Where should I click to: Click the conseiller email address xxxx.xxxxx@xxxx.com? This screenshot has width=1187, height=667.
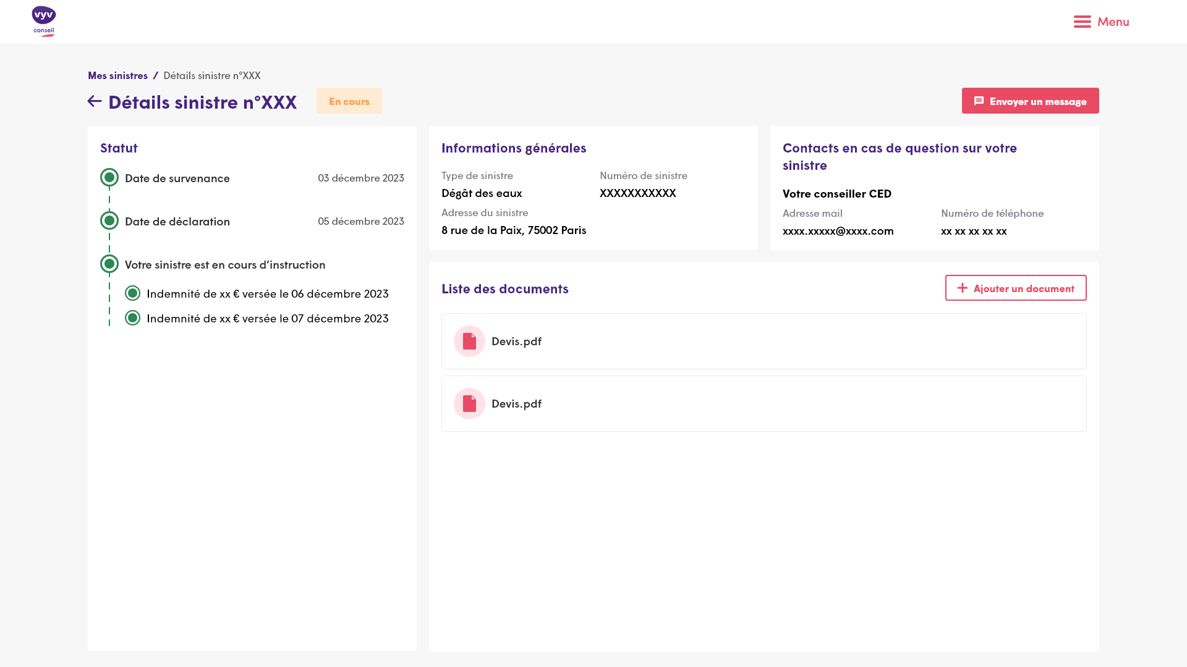838,231
